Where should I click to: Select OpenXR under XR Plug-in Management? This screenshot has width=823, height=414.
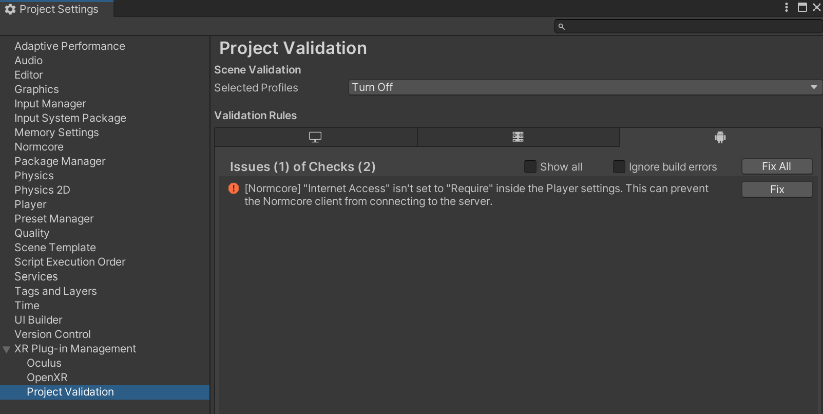click(x=47, y=378)
